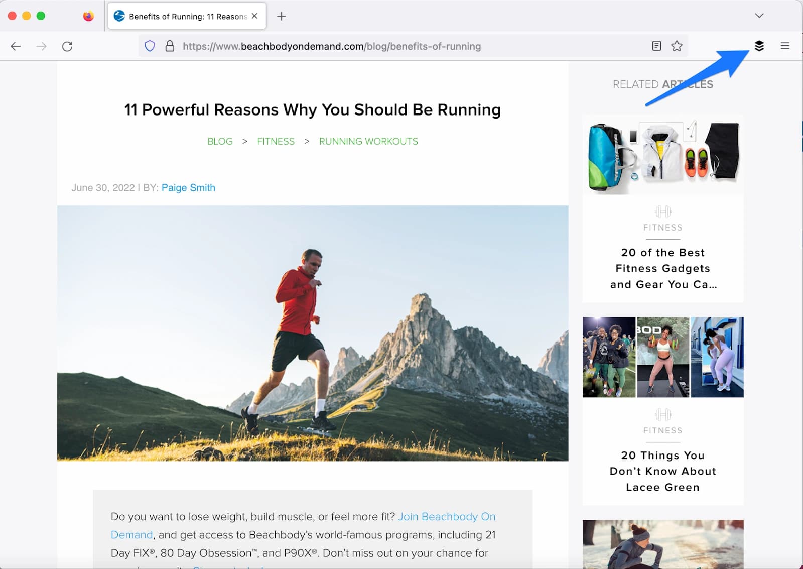Viewport: 803px width, 569px height.
Task: Reload the current page
Action: click(67, 46)
